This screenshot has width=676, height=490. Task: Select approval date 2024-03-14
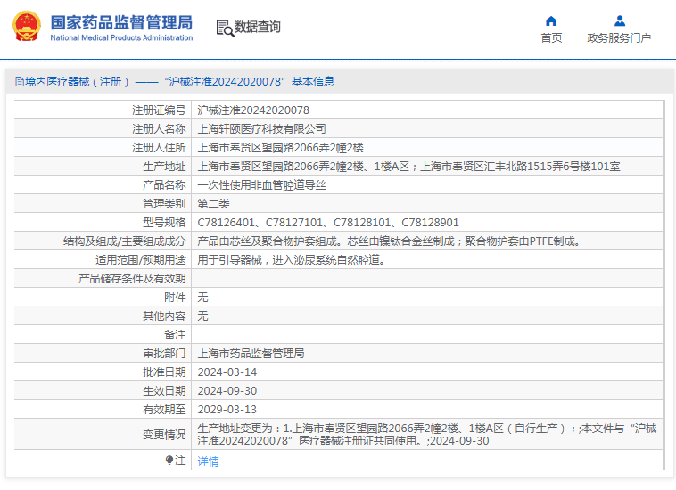pos(227,372)
